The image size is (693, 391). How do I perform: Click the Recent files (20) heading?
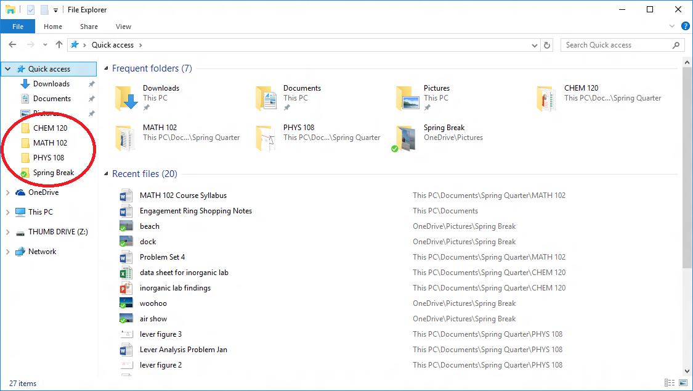tap(145, 174)
